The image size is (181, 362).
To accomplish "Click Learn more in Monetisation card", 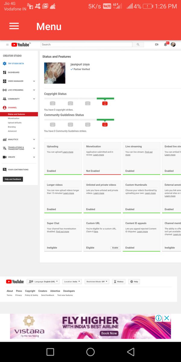I will (x=99, y=155).
